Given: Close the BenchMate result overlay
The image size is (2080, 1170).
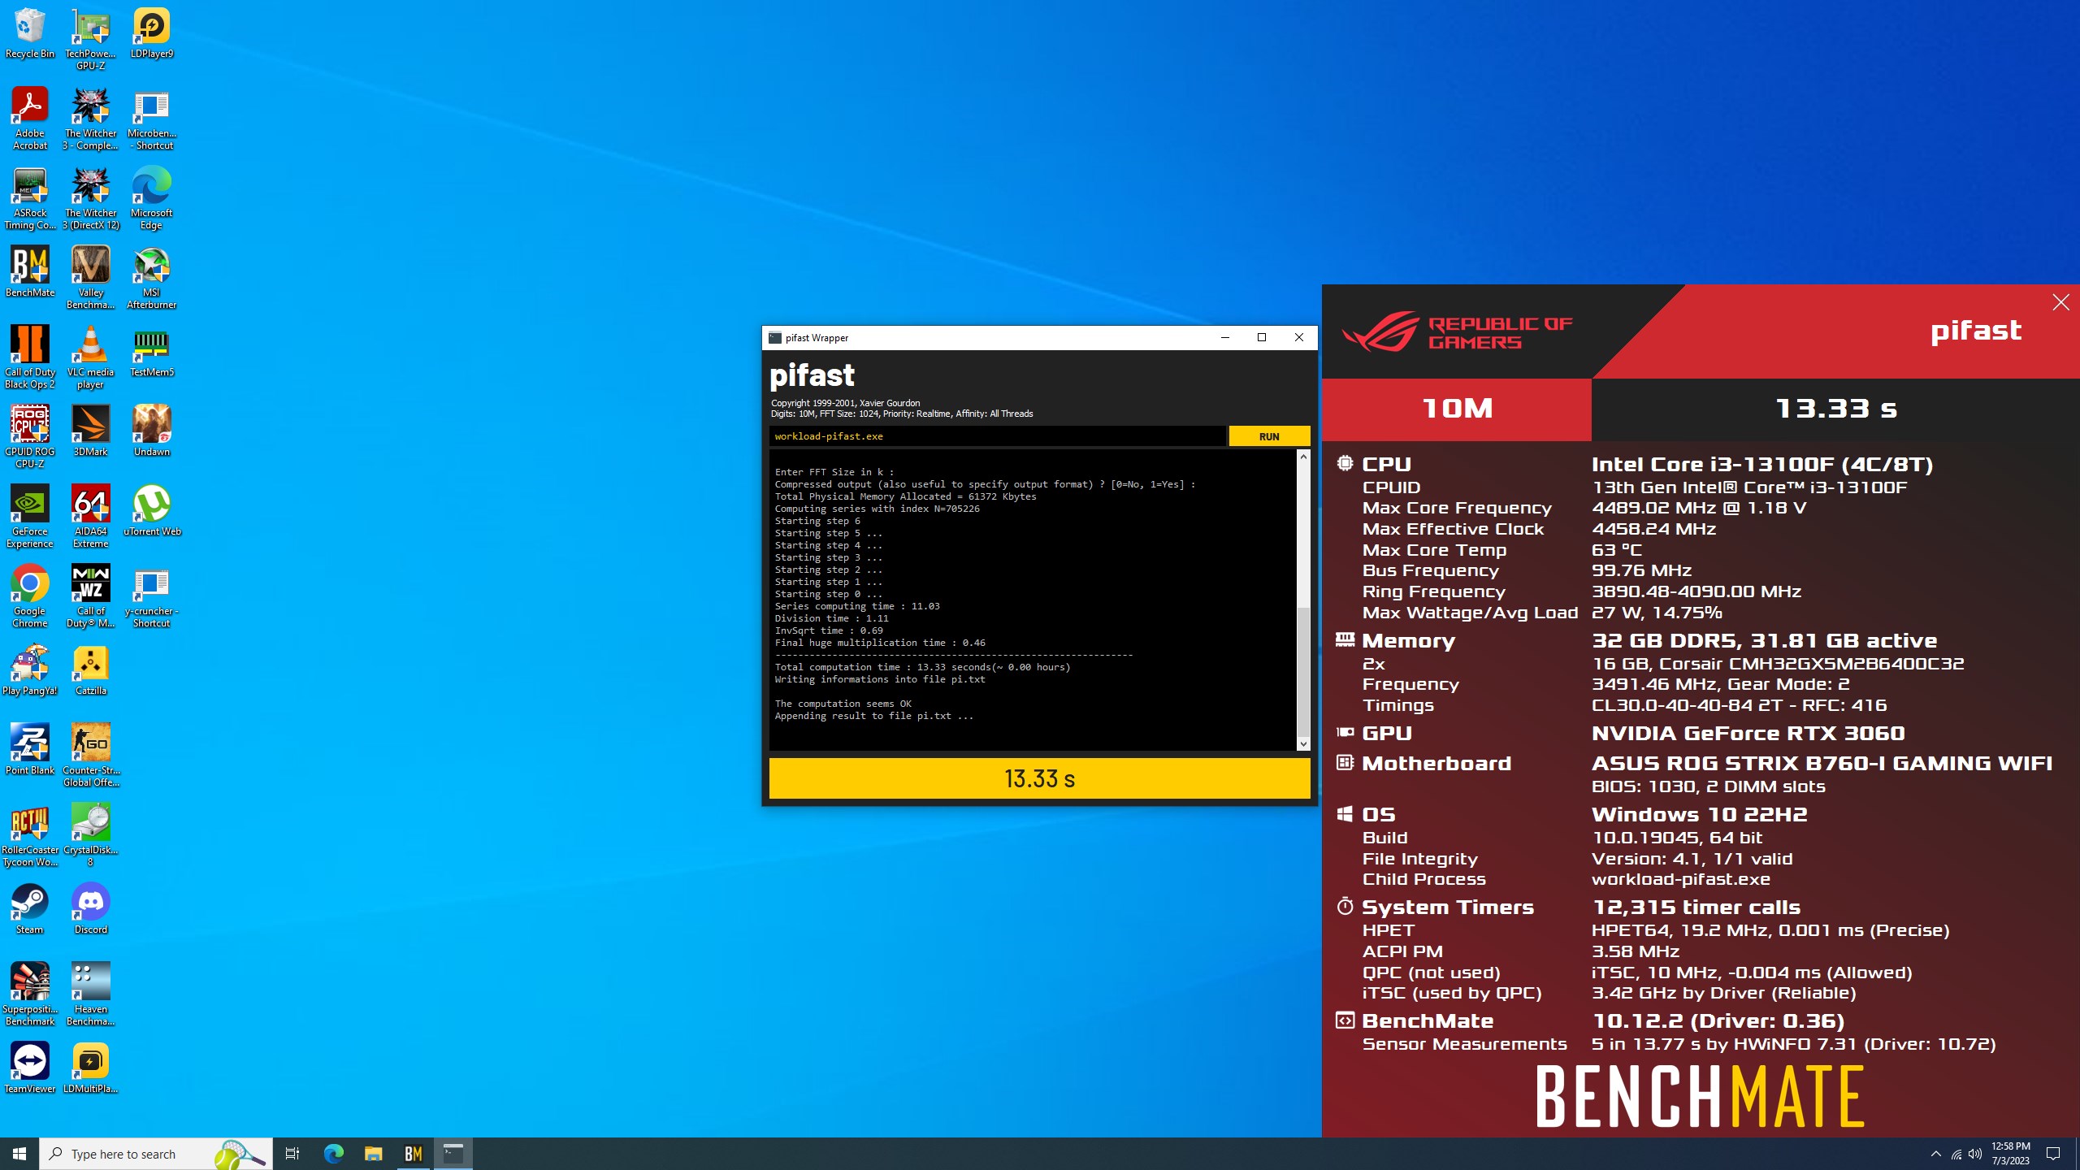Looking at the screenshot, I should click(2060, 303).
